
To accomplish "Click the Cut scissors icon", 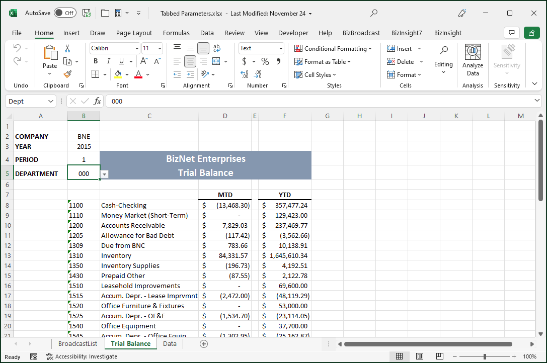I will click(x=67, y=48).
